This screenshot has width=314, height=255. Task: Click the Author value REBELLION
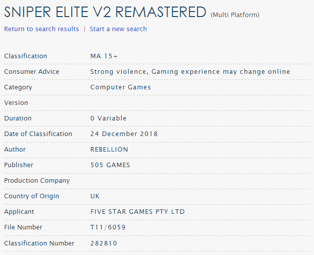(109, 150)
